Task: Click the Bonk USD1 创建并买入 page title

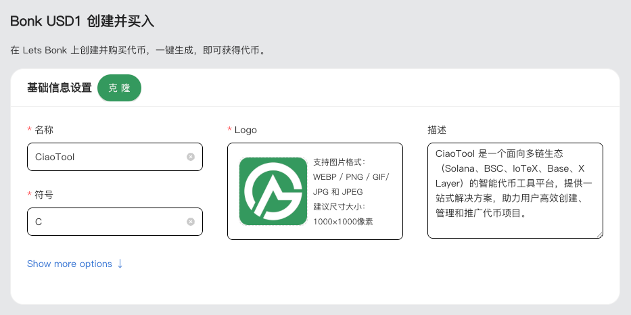Action: (83, 22)
